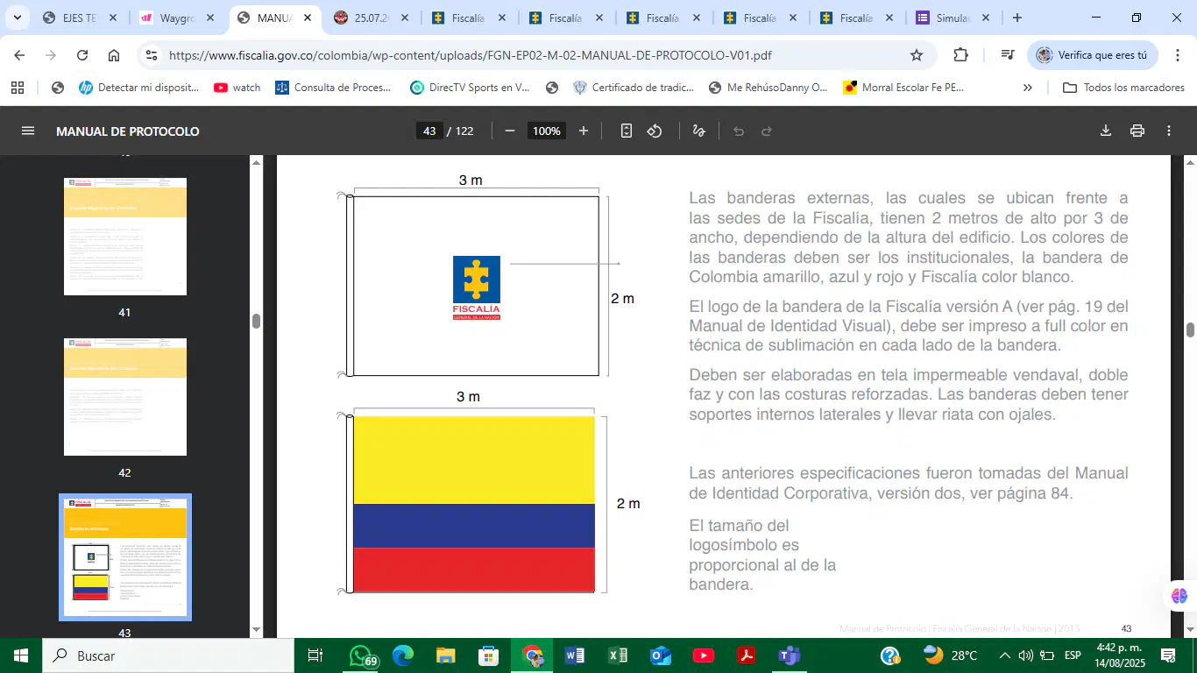Click the PDF page number field
1197x673 pixels.
(x=429, y=131)
